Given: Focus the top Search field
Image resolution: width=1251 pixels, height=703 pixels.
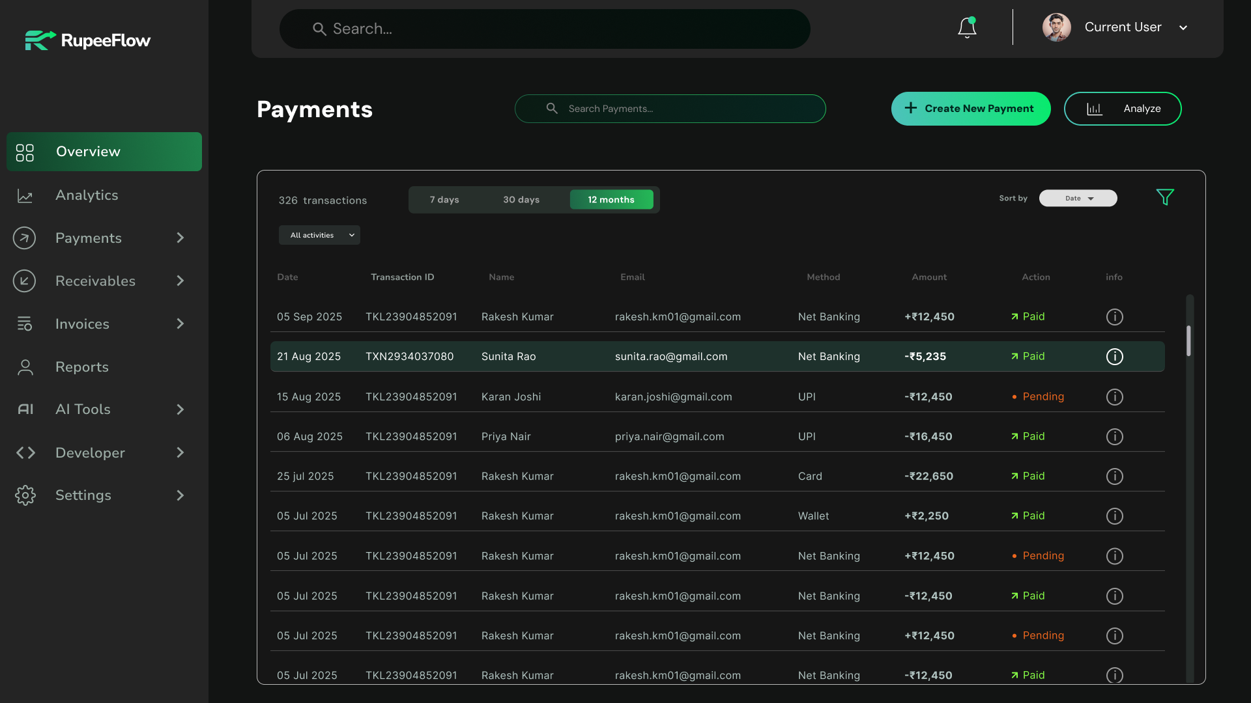Looking at the screenshot, I should pyautogui.click(x=545, y=29).
